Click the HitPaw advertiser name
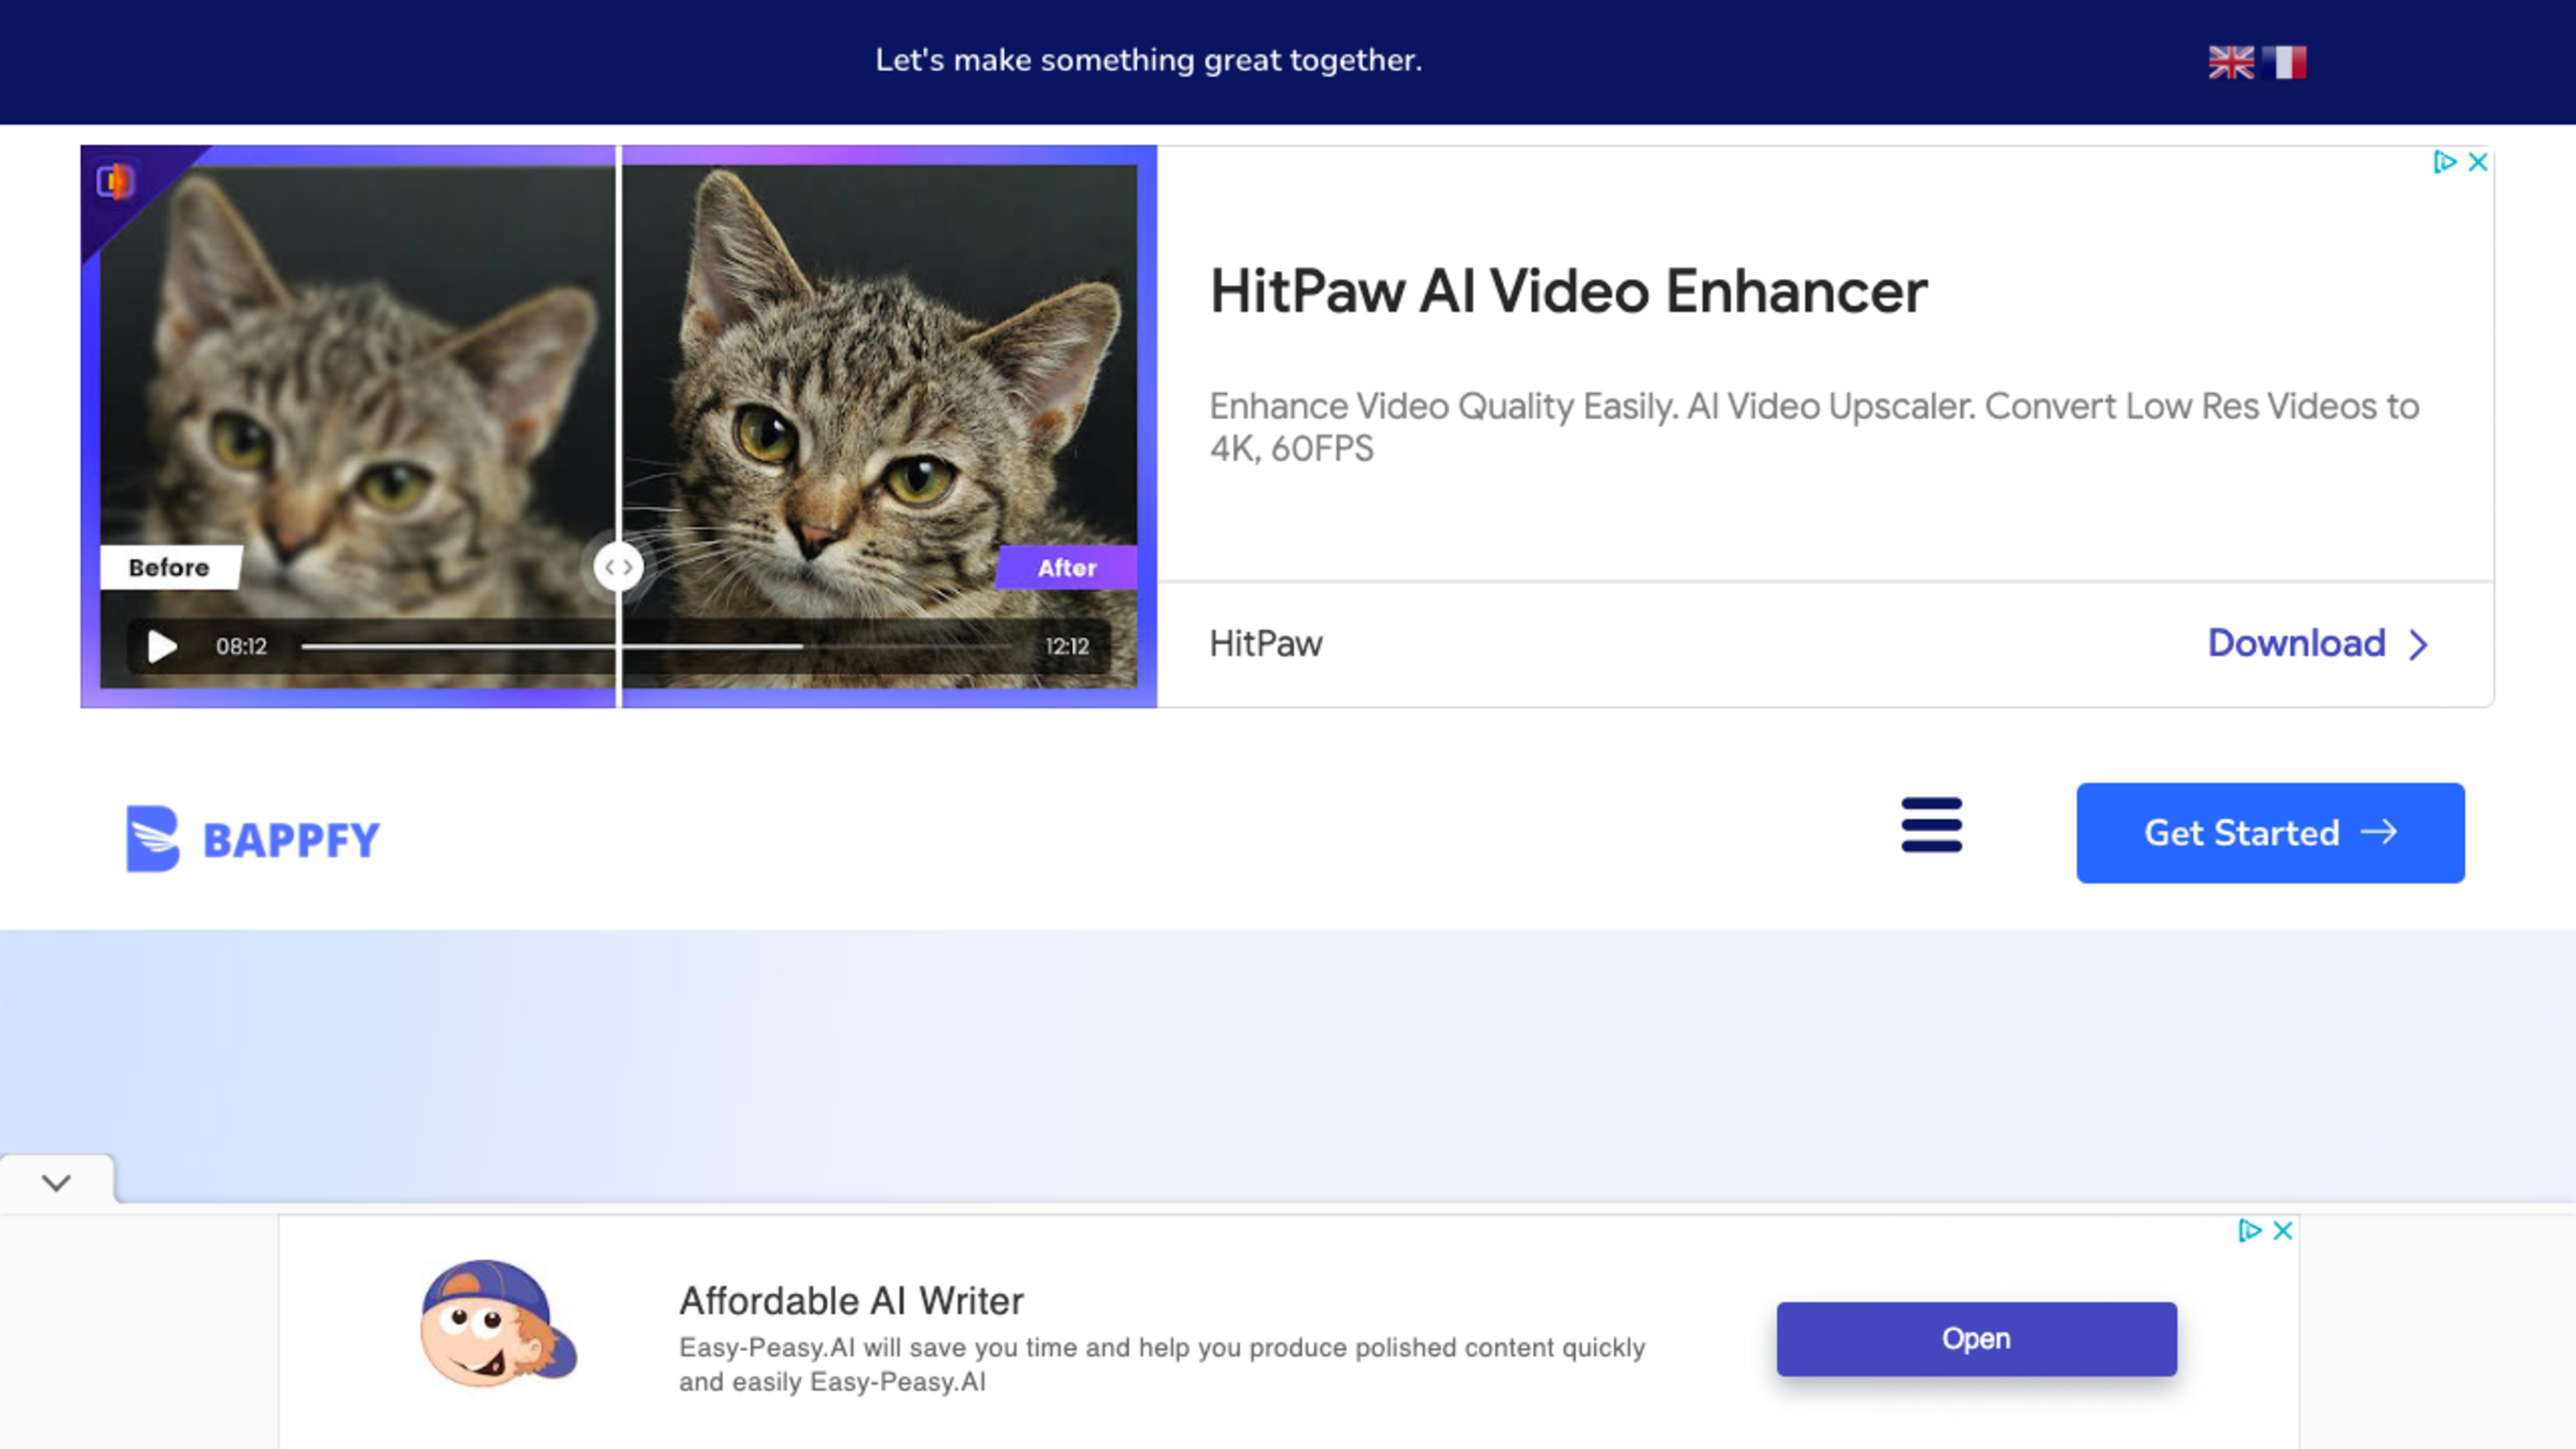This screenshot has width=2576, height=1449. [1265, 643]
